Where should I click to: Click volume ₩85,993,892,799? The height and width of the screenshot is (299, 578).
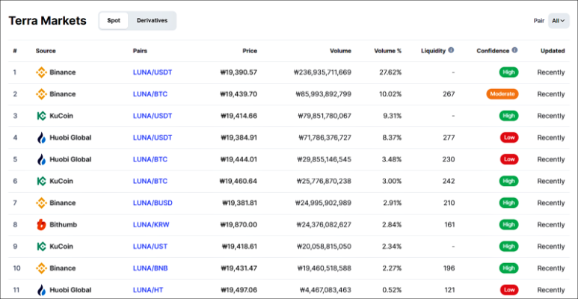pyautogui.click(x=323, y=94)
